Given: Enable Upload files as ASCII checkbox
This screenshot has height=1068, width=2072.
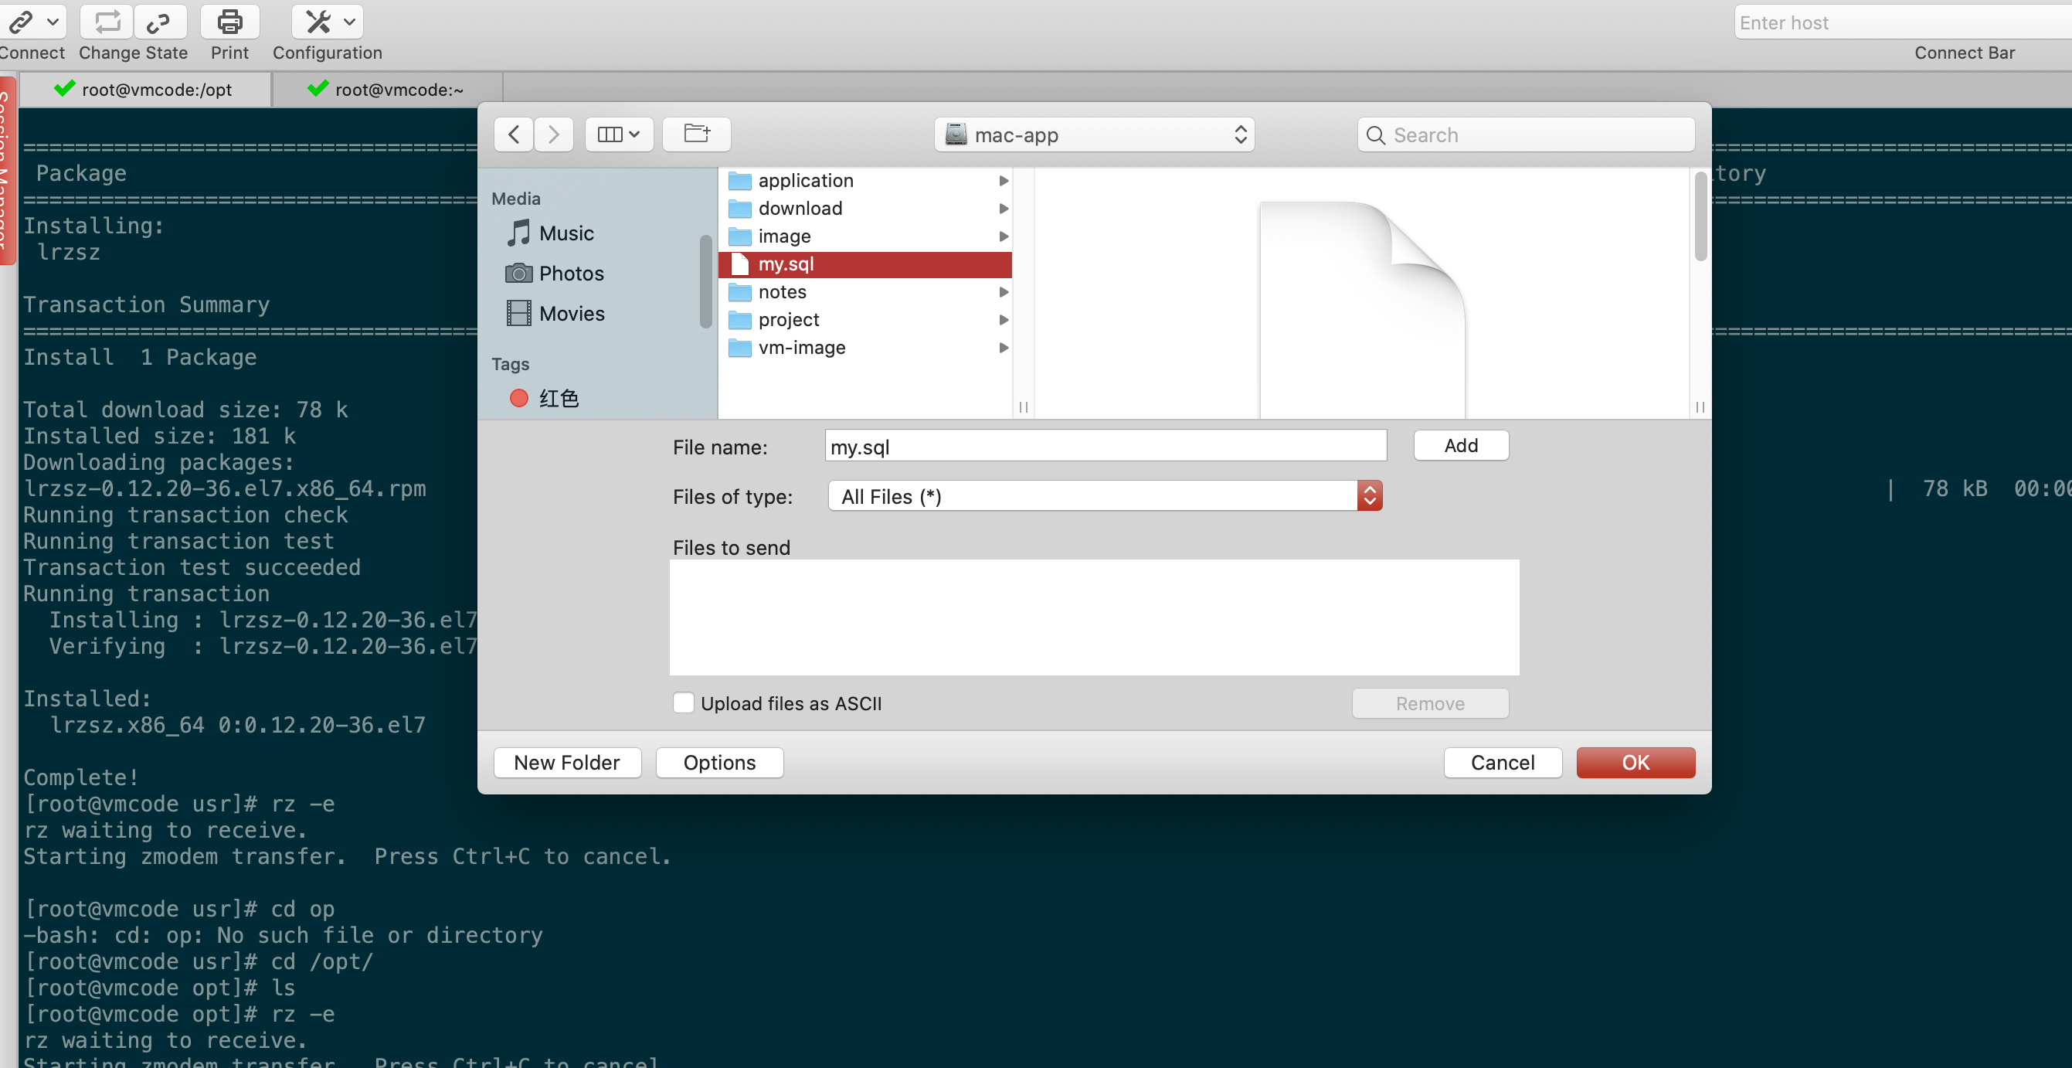Looking at the screenshot, I should tap(684, 703).
